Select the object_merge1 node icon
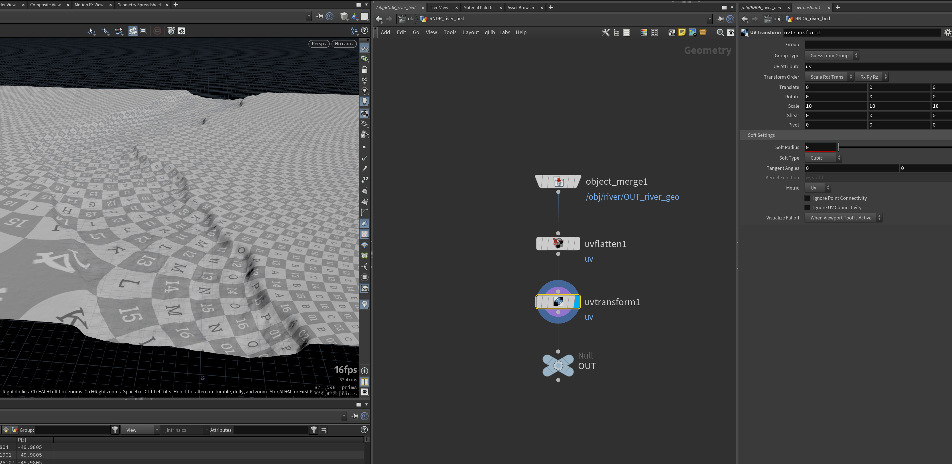The height and width of the screenshot is (464, 952). (x=558, y=181)
